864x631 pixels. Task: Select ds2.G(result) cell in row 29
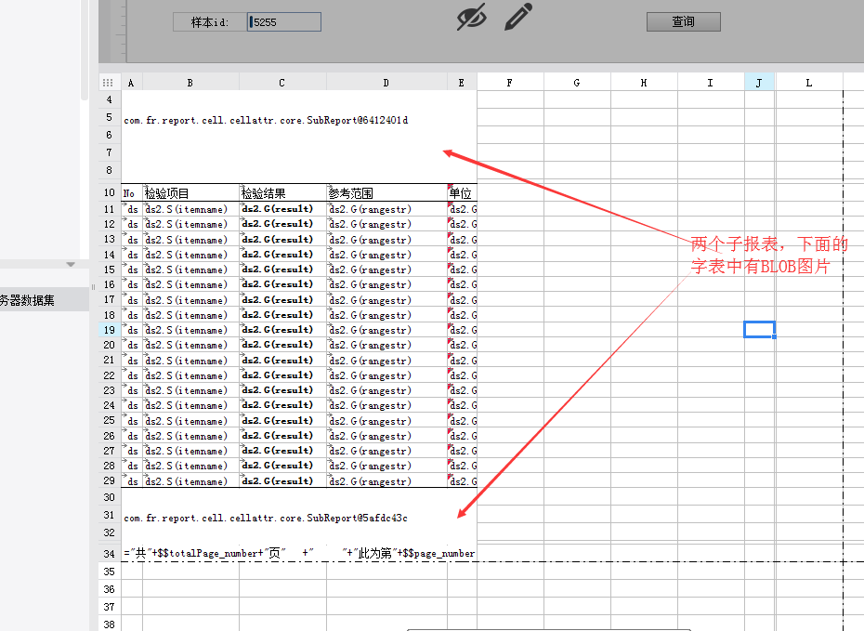282,480
